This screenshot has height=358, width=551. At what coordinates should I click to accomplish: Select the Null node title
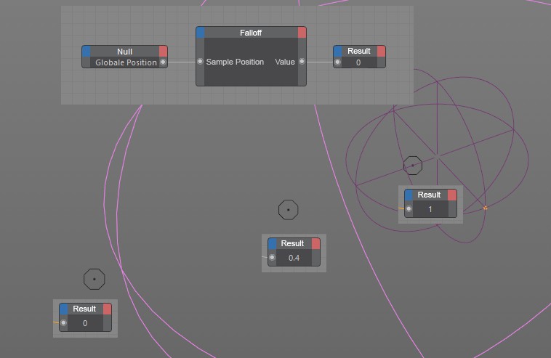(124, 51)
